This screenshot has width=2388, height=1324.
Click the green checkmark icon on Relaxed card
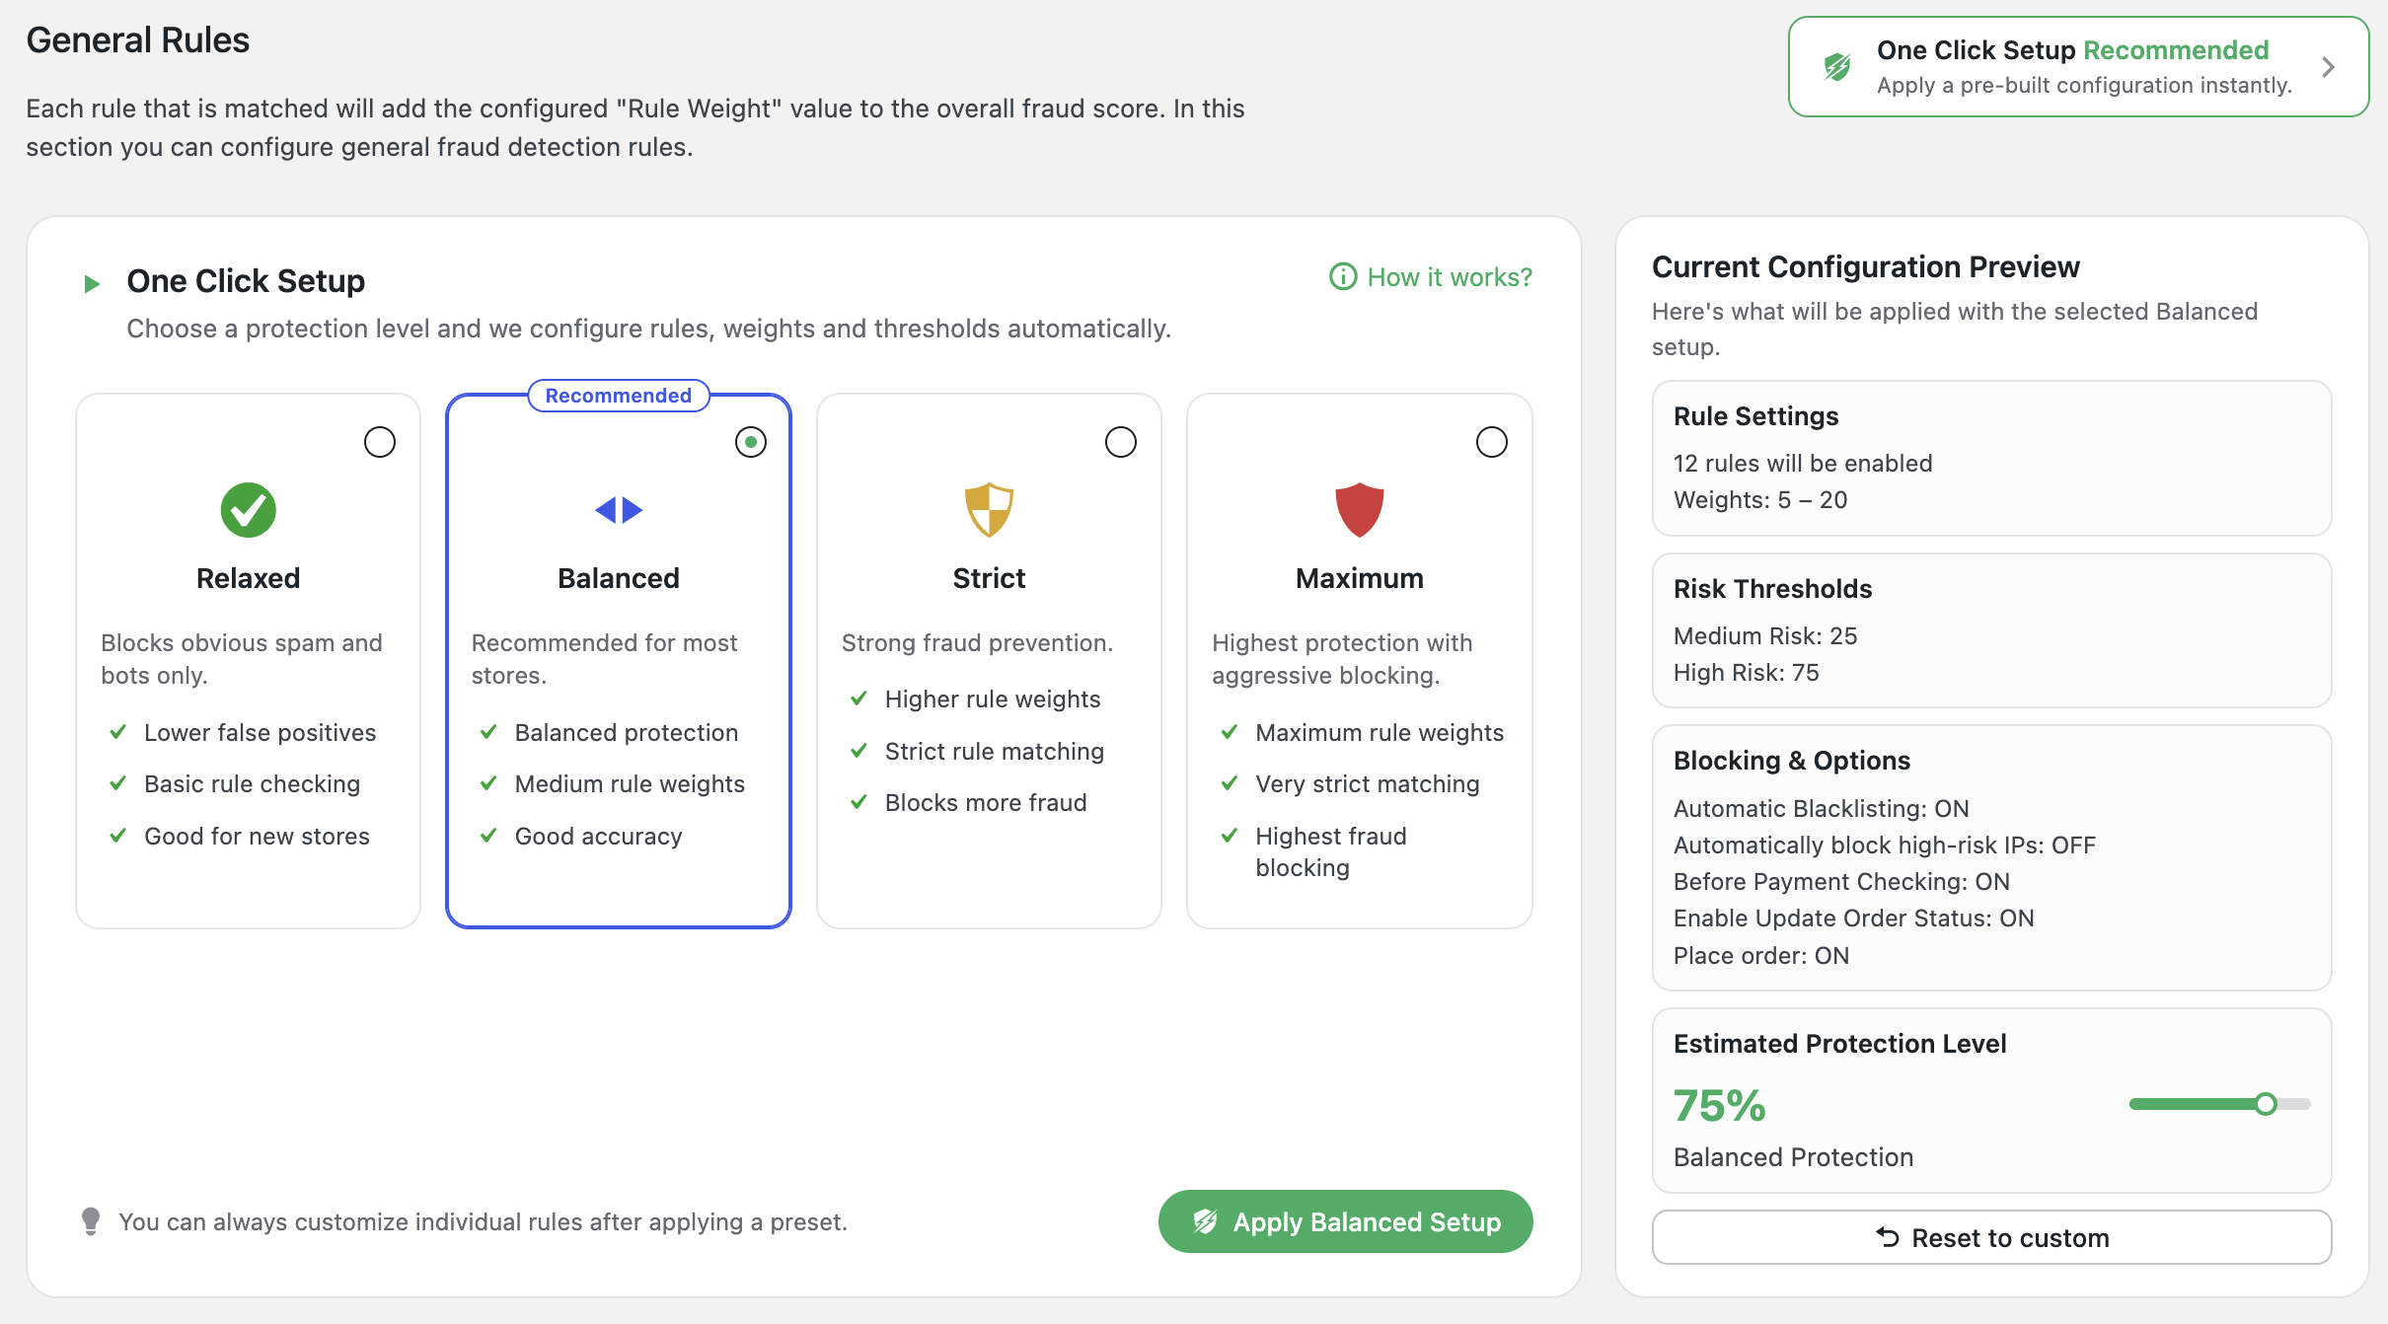click(x=248, y=510)
